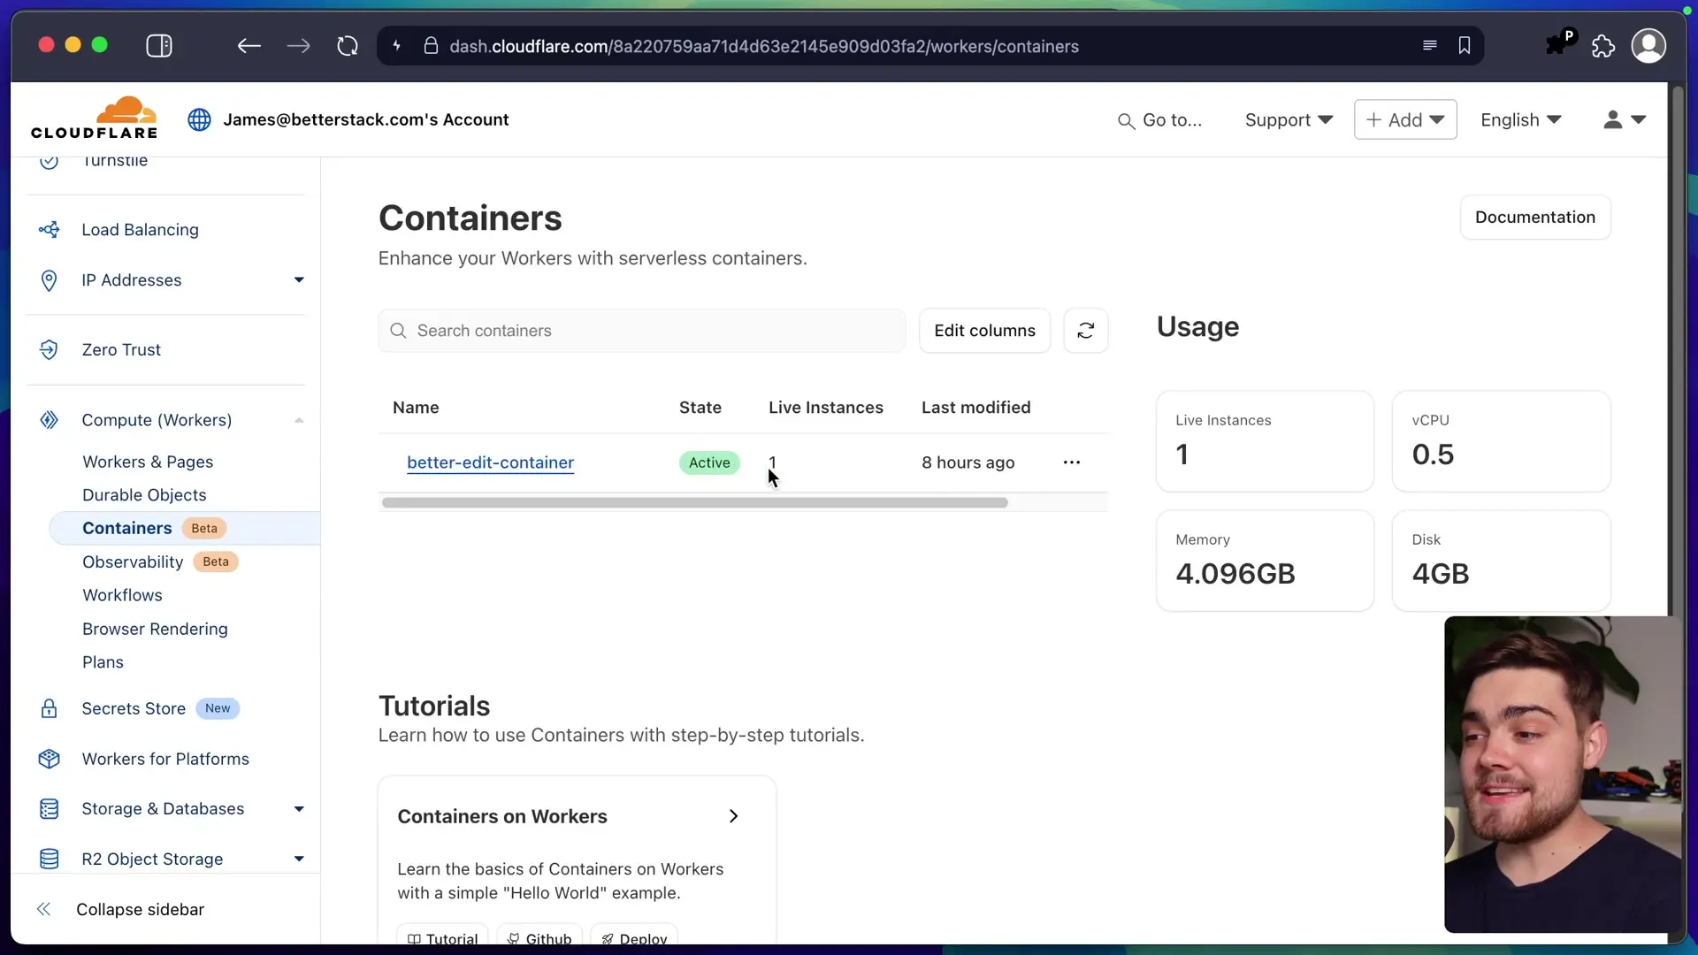Toggle the browser sidebar panel icon
The width and height of the screenshot is (1698, 955).
159,46
